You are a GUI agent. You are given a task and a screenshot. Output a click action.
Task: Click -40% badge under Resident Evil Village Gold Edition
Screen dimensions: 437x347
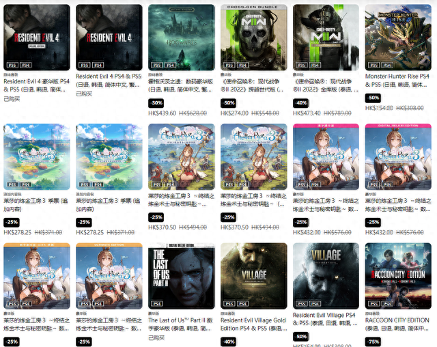(x=228, y=342)
